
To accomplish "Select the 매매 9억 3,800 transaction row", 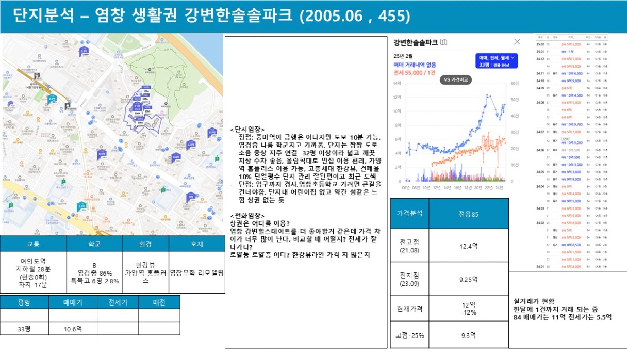I will click(571, 172).
